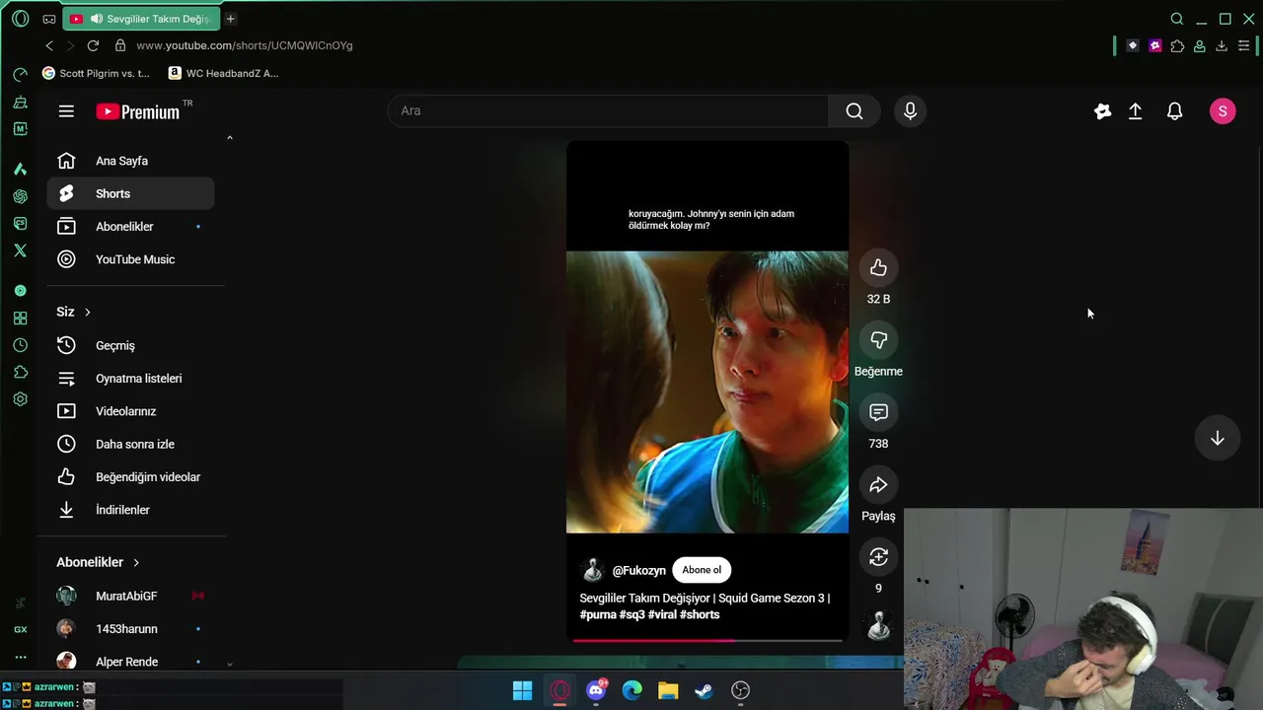Screen dimensions: 1263x710
Task: Open İndirilenler in sidebar
Action: [x=130, y=510]
